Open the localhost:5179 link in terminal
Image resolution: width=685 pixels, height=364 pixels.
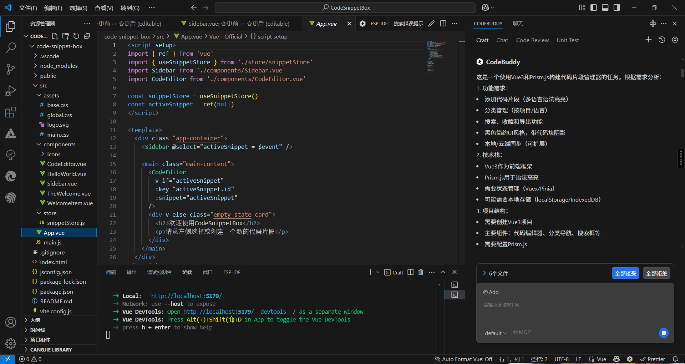(186, 296)
